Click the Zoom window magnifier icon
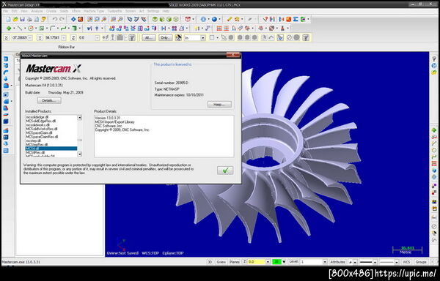The height and width of the screenshot is (281, 440). tap(90, 19)
